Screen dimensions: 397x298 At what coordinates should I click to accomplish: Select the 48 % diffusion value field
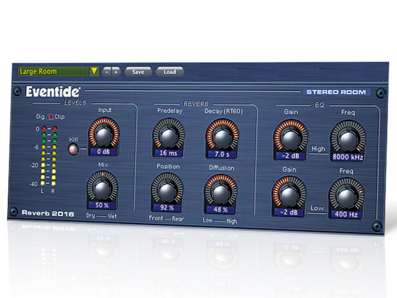(220, 210)
